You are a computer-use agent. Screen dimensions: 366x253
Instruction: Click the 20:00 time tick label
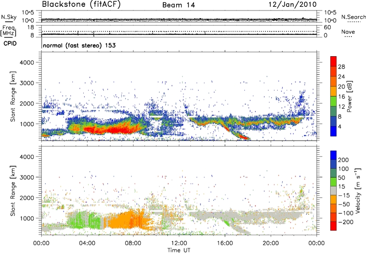pos(270,243)
